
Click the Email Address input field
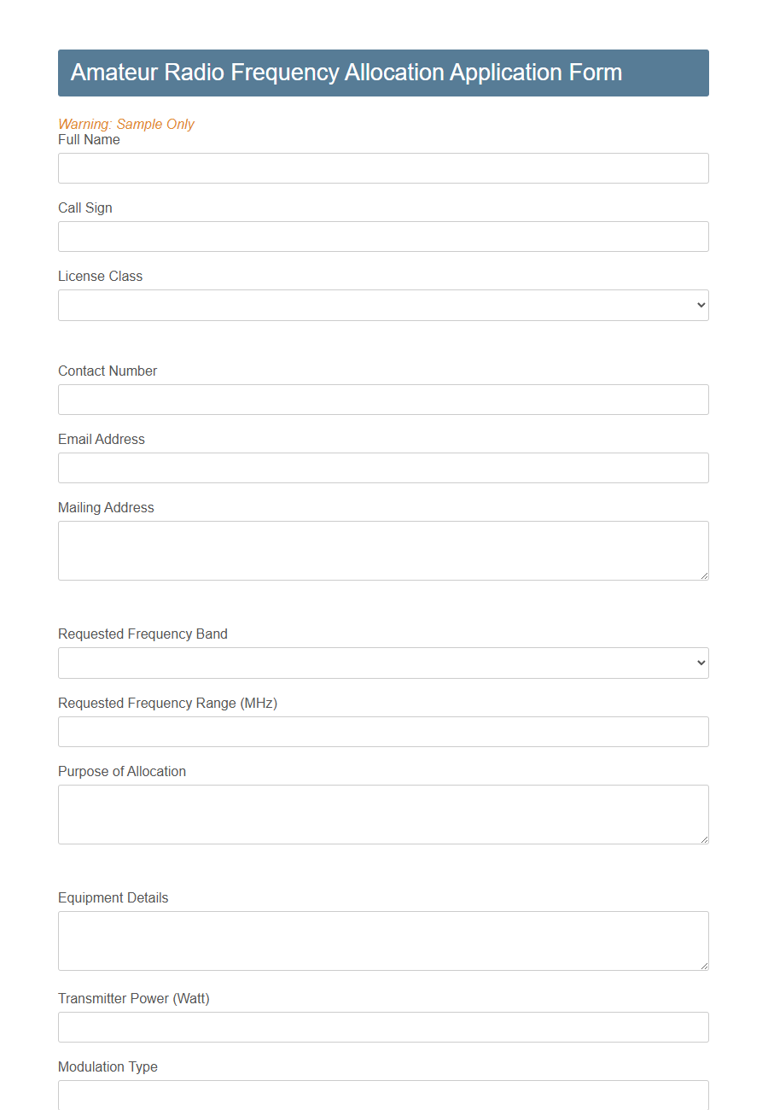tap(382, 468)
